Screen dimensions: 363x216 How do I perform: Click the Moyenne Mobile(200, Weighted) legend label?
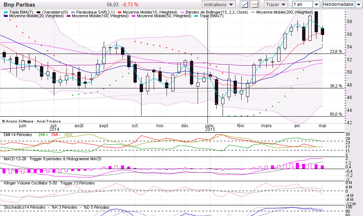pos(285,12)
